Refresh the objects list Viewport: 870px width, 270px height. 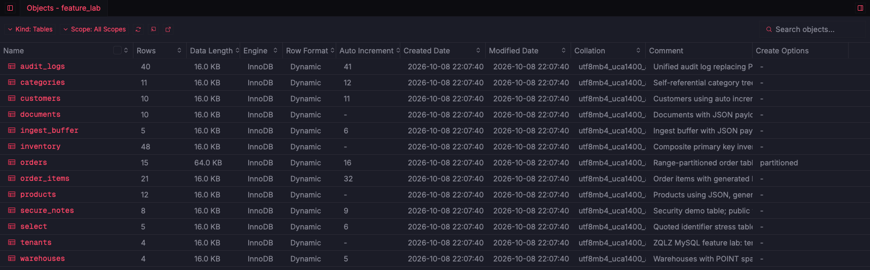click(138, 29)
